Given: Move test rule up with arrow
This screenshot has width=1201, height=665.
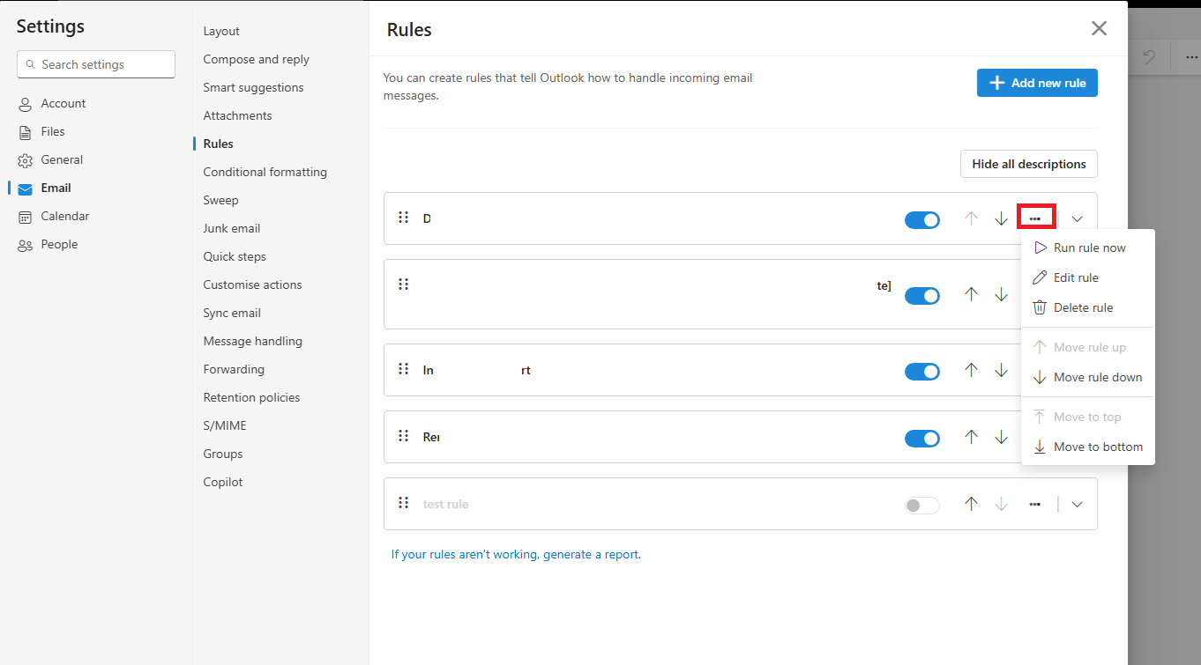Looking at the screenshot, I should 972,504.
